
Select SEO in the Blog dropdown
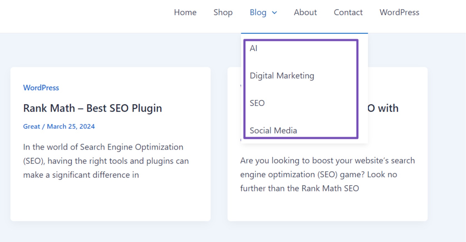[257, 103]
